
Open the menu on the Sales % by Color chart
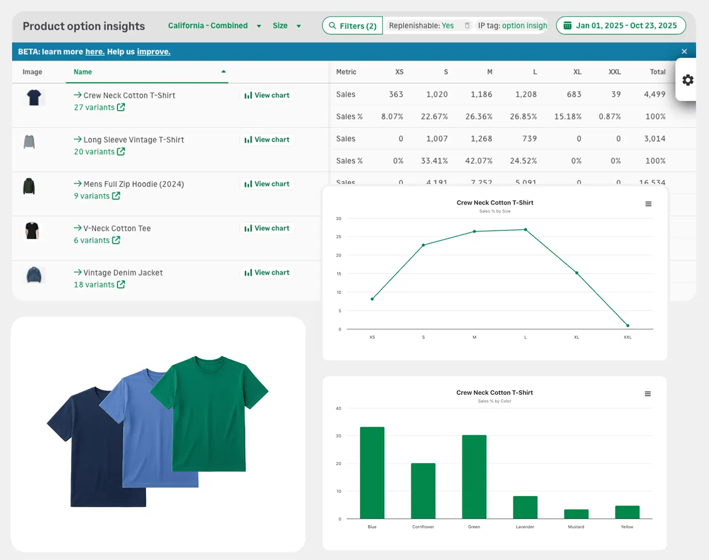(x=648, y=393)
